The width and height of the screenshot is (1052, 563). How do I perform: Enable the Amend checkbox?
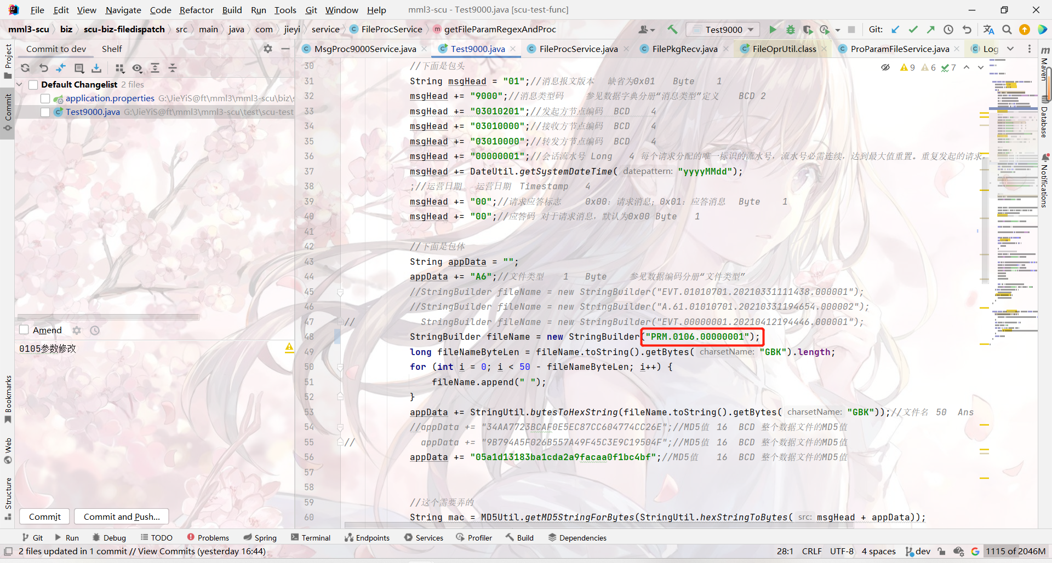click(x=24, y=330)
